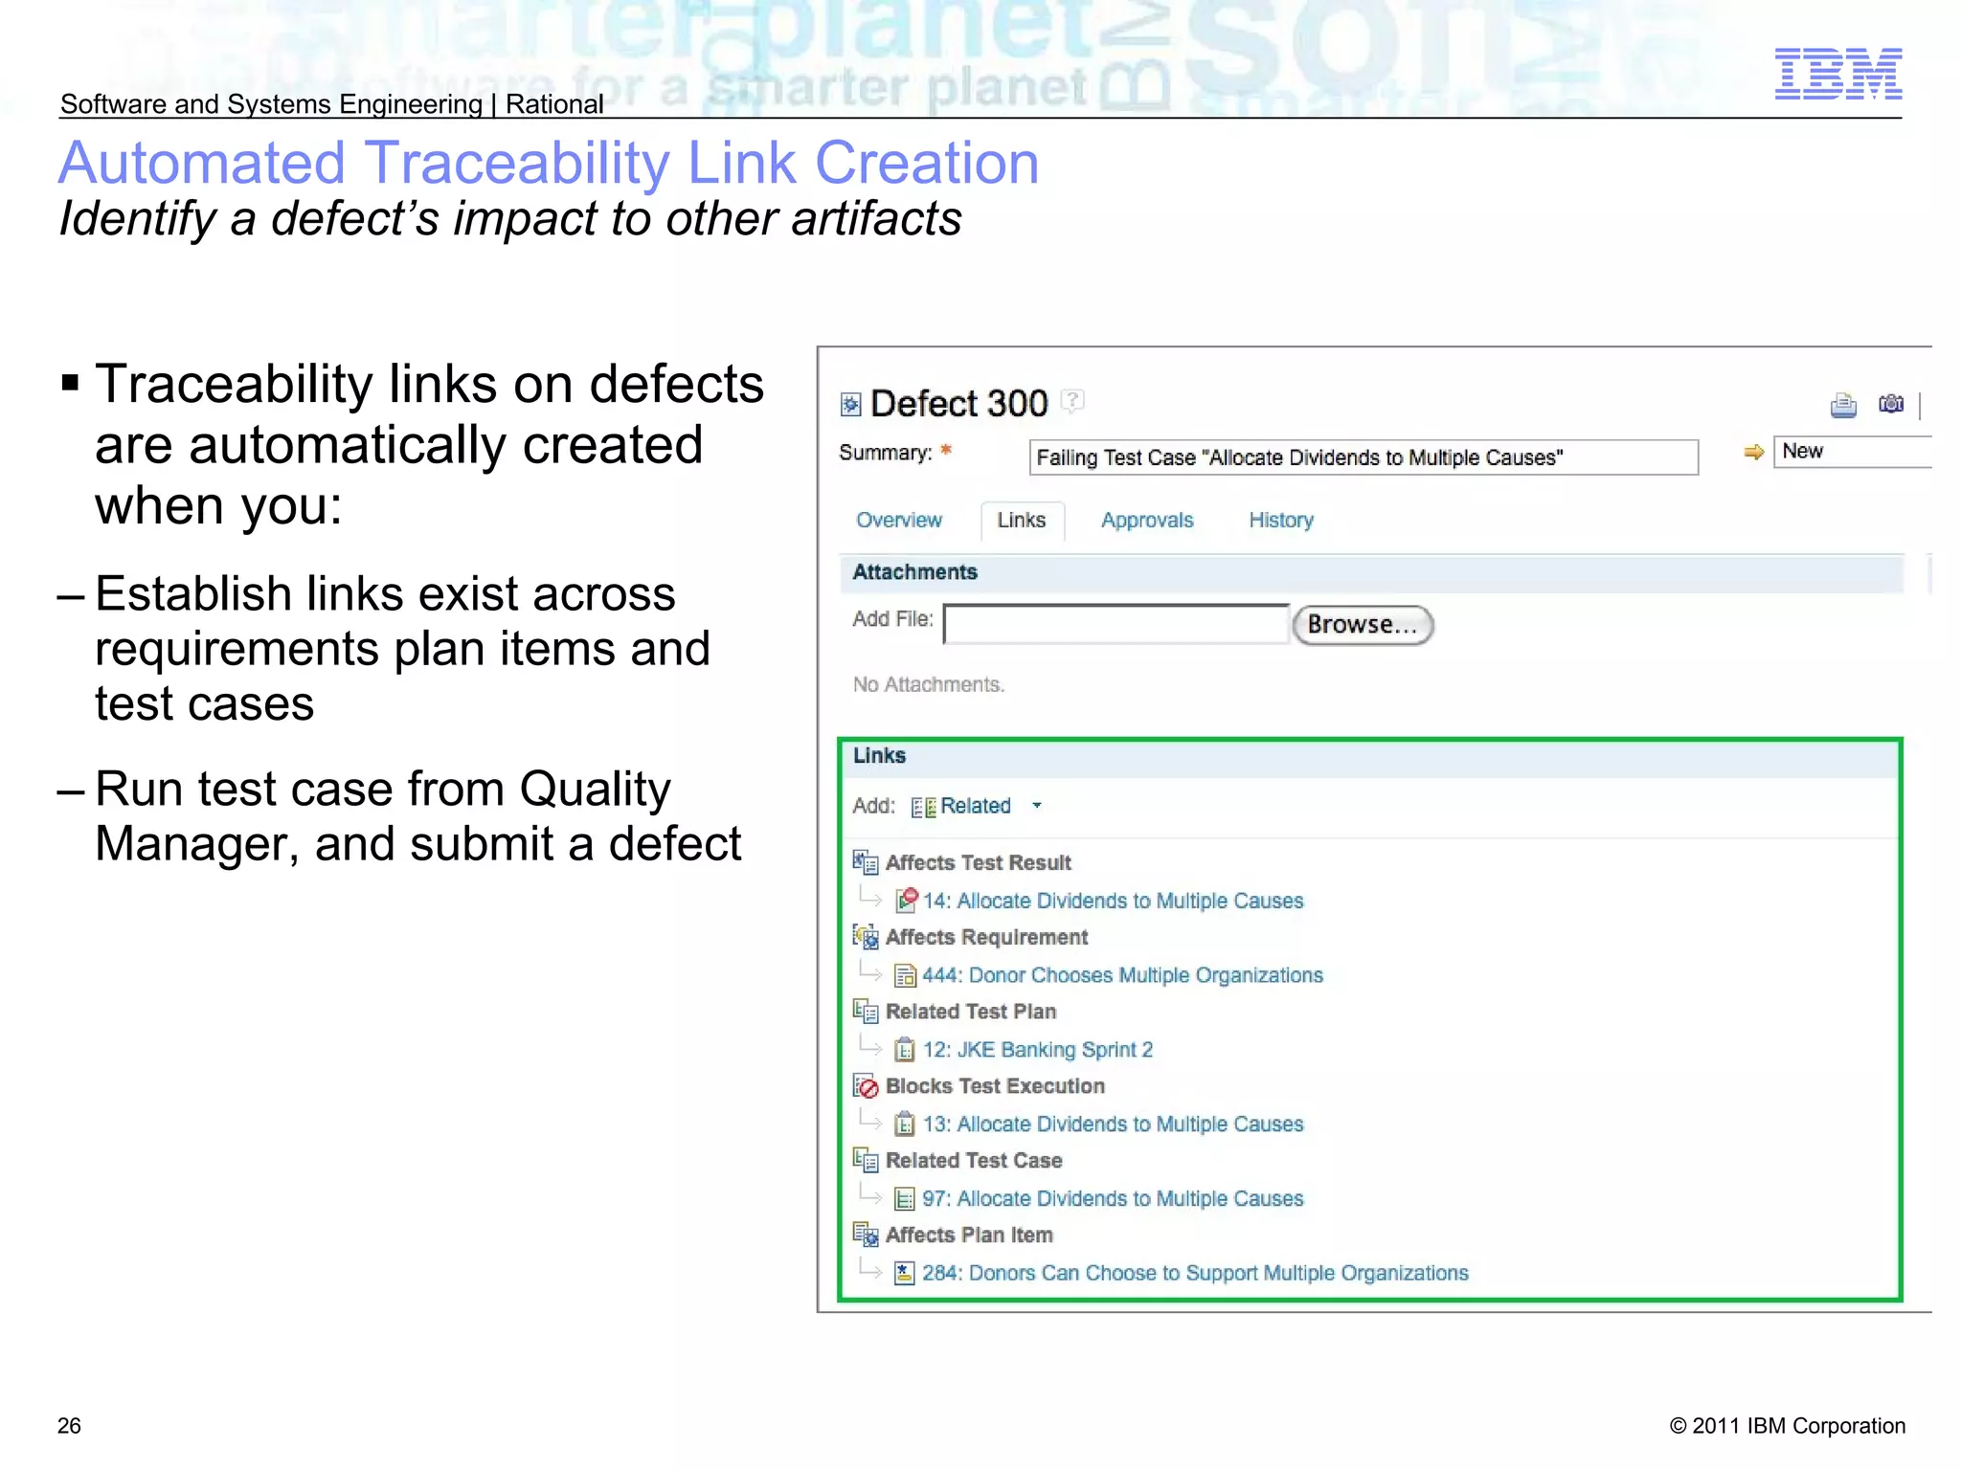The height and width of the screenshot is (1470, 1961).
Task: Click the test case icon for item 97
Action: point(904,1198)
